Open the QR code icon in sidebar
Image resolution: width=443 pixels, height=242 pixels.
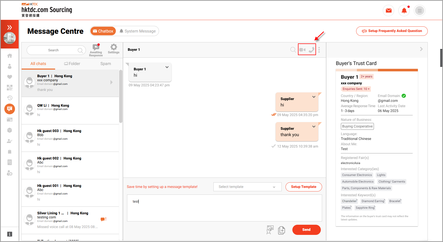[x=10, y=88]
